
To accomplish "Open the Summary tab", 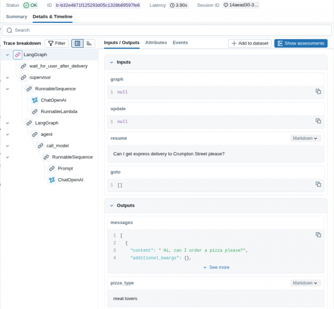I will coord(17,17).
